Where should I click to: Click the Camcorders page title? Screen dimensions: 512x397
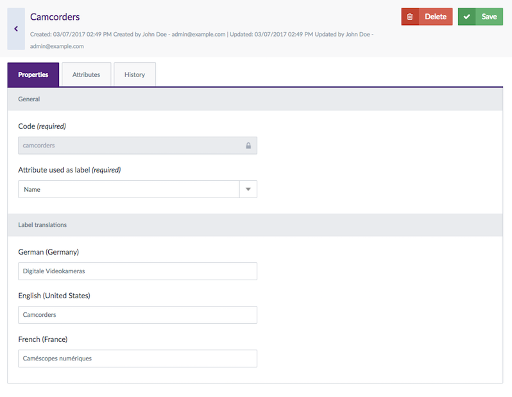click(55, 17)
